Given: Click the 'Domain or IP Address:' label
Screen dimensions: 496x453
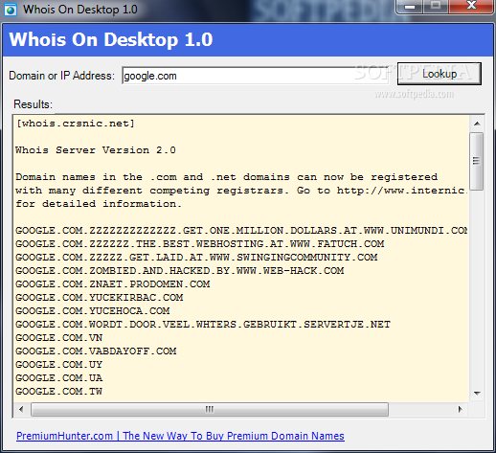Looking at the screenshot, I should (61, 76).
